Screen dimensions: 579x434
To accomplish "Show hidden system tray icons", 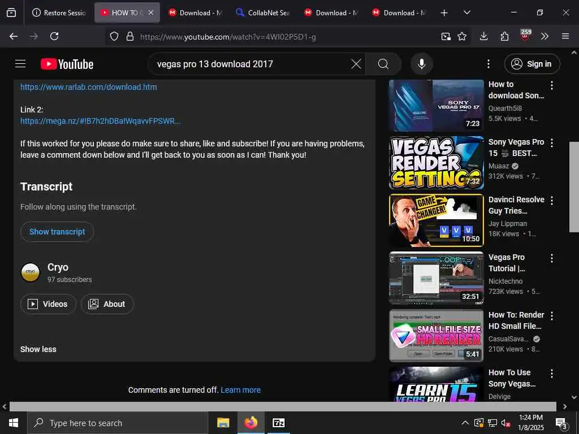I will click(465, 423).
